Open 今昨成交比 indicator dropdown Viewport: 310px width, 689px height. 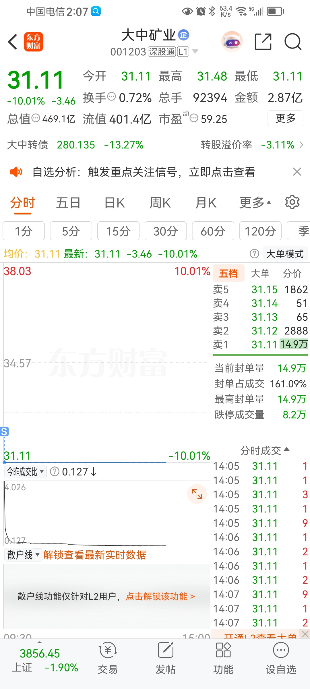[25, 472]
